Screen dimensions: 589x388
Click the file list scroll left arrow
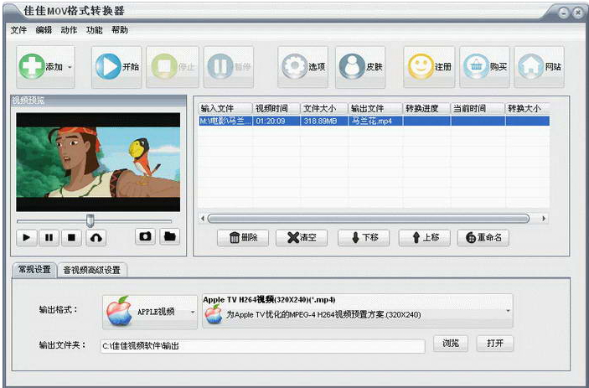pyautogui.click(x=203, y=218)
